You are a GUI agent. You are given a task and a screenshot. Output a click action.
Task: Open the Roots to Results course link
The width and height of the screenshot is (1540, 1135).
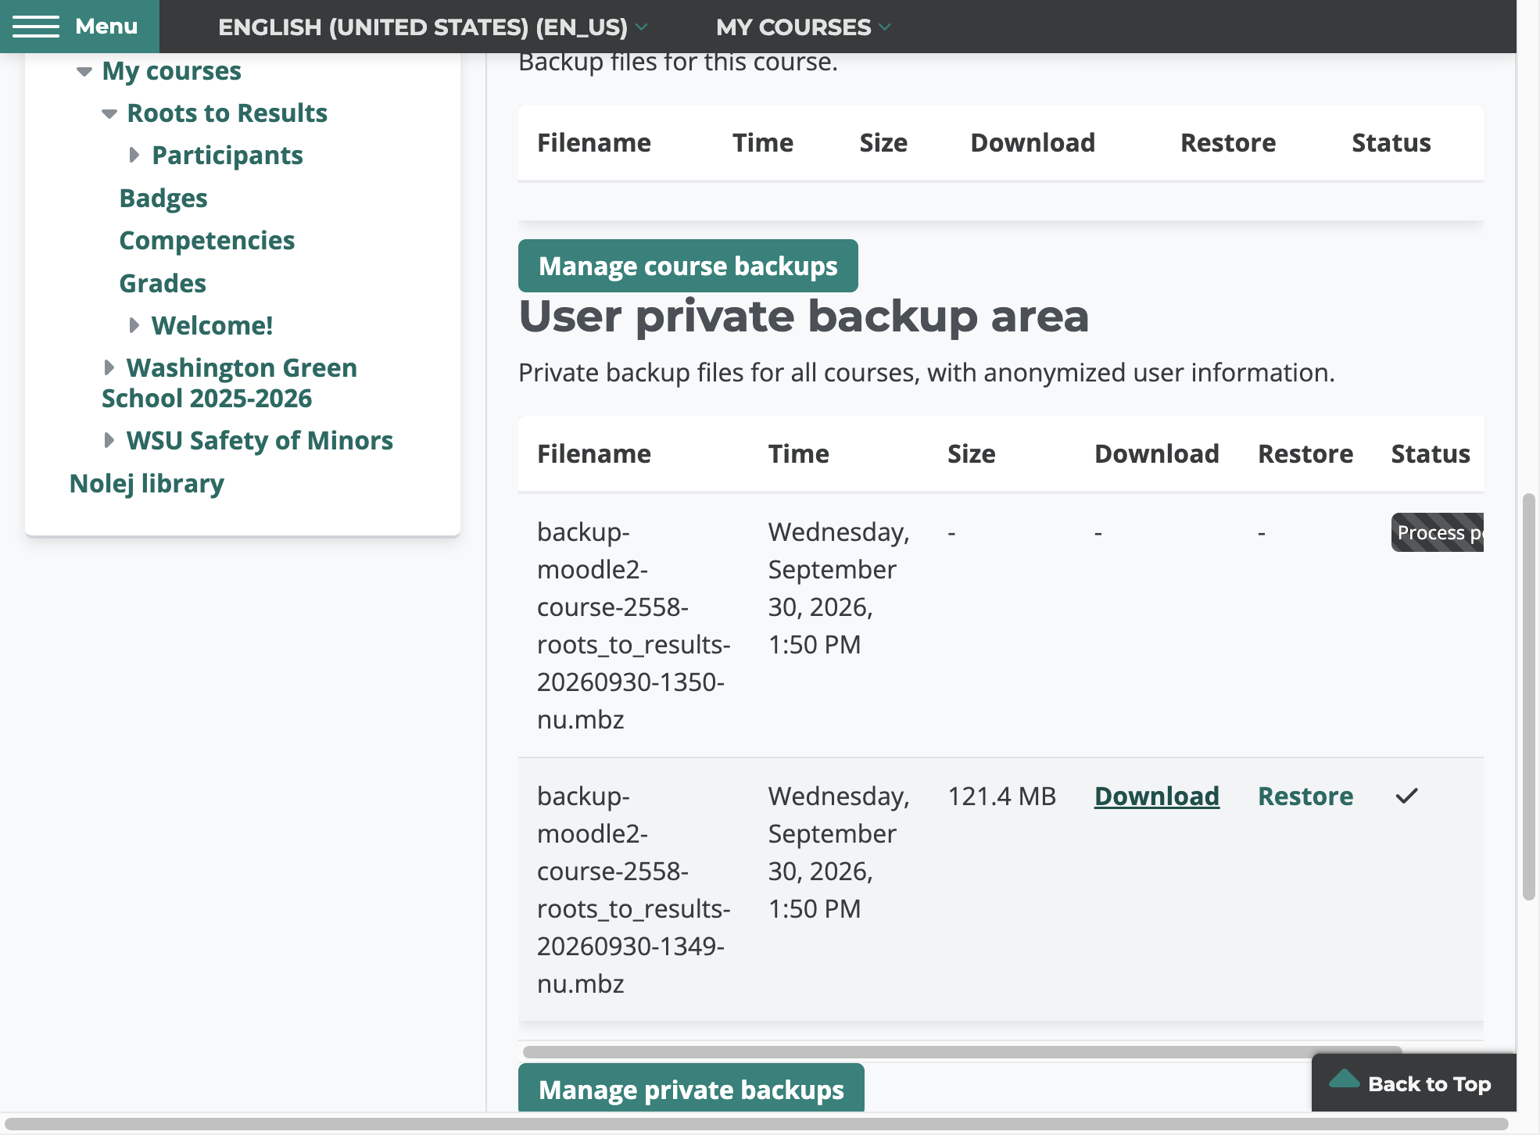(227, 113)
